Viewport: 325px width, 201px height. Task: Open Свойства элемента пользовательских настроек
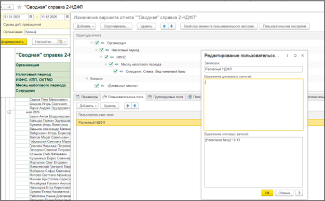(219, 26)
